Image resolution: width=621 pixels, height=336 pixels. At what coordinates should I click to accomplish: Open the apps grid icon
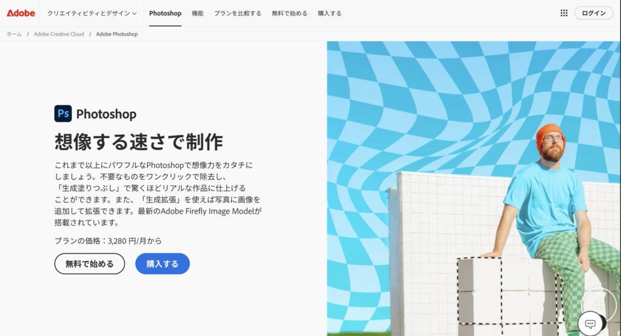(564, 13)
